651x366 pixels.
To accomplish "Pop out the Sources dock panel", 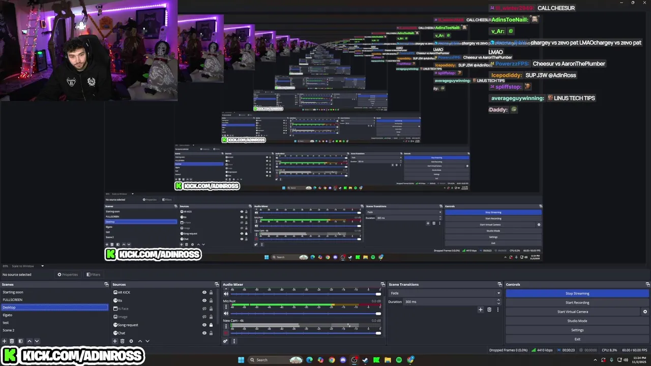I will point(217,284).
